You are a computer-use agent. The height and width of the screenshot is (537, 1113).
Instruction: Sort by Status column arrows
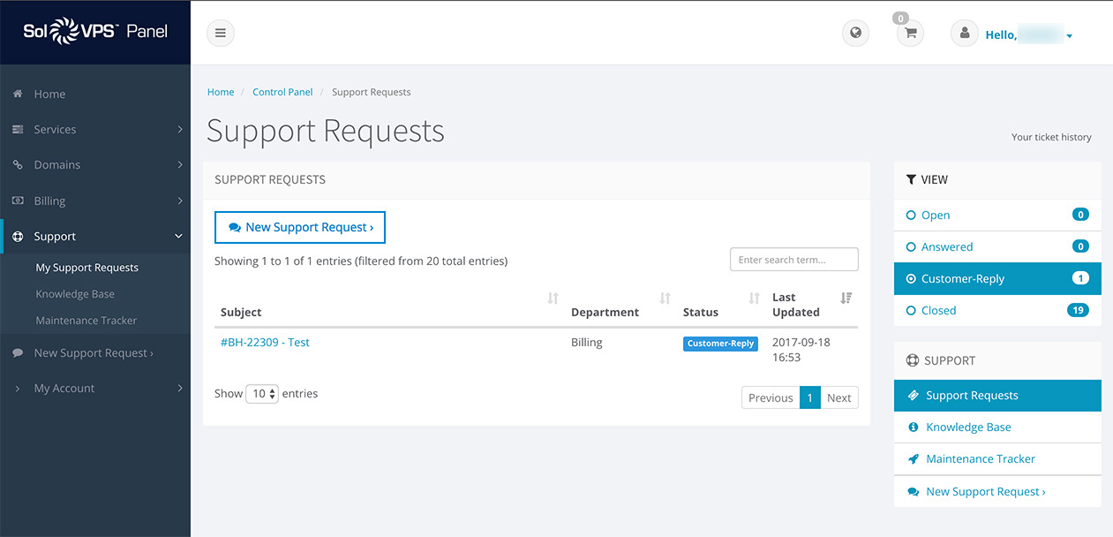coord(754,299)
